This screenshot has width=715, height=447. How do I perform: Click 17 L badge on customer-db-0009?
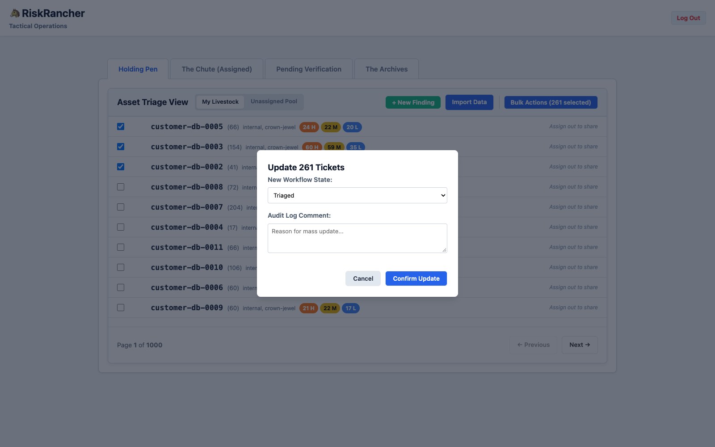[x=351, y=308]
